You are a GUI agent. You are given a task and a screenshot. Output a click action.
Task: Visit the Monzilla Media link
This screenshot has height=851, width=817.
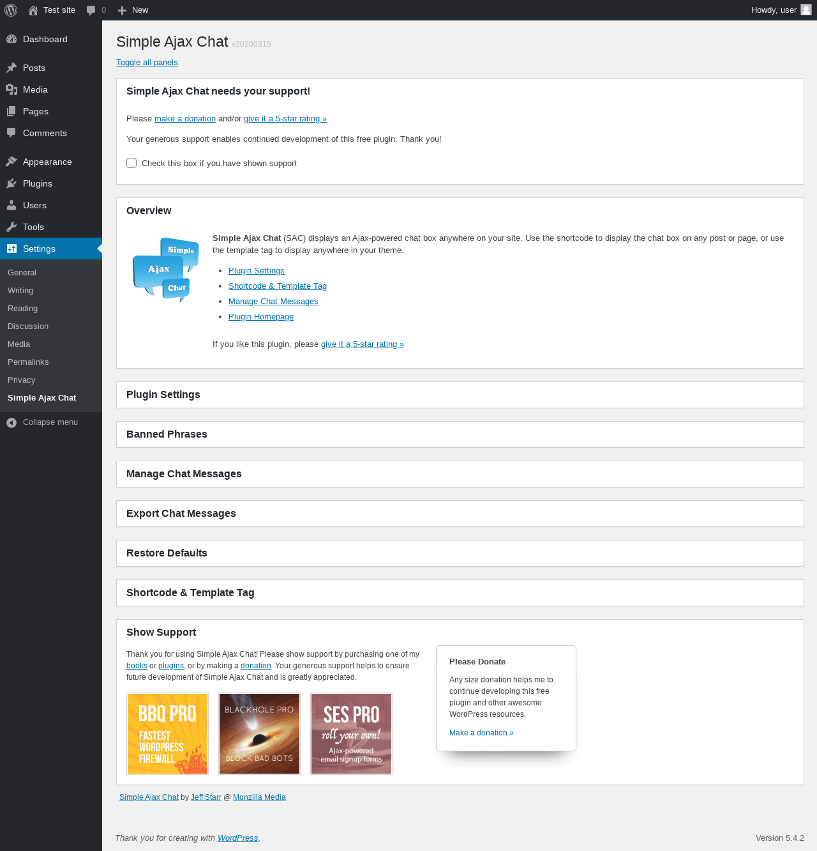click(259, 797)
